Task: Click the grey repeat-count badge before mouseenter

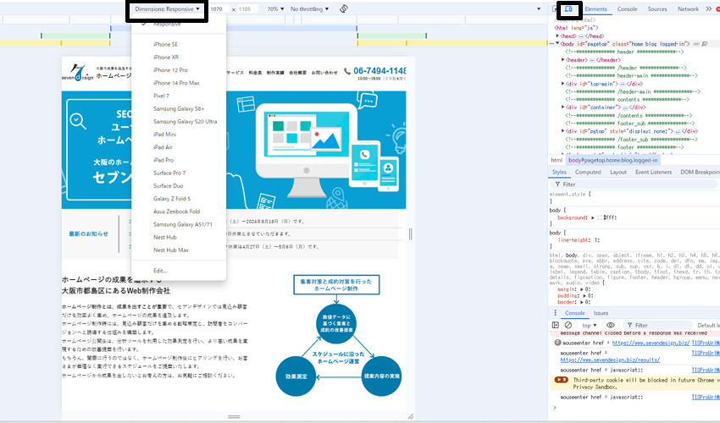Action: tap(557, 343)
